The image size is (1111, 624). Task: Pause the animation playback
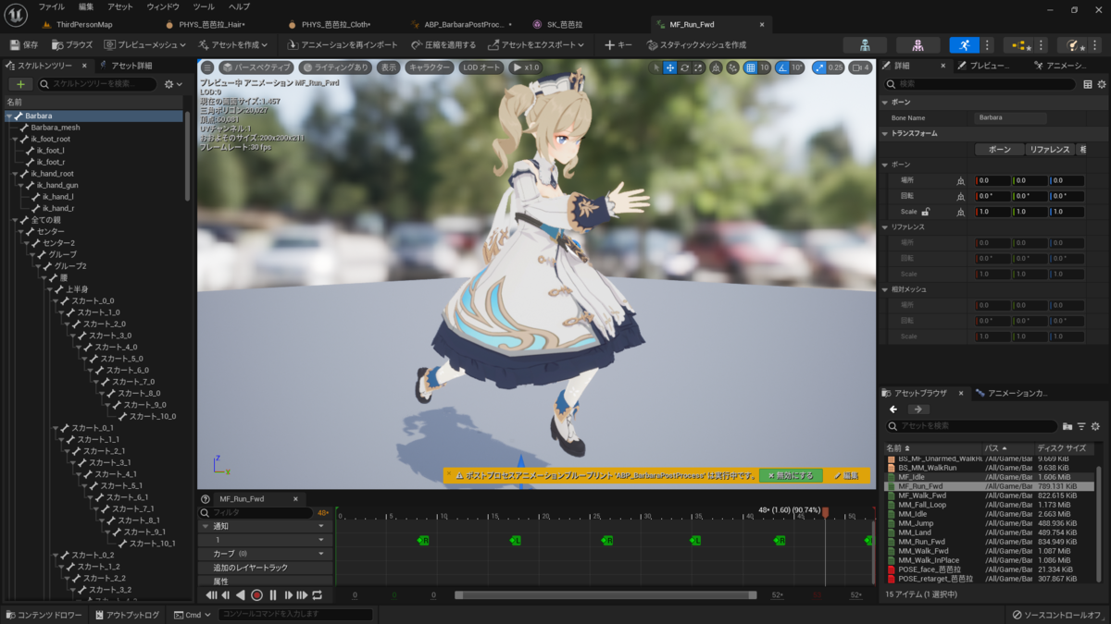point(273,595)
